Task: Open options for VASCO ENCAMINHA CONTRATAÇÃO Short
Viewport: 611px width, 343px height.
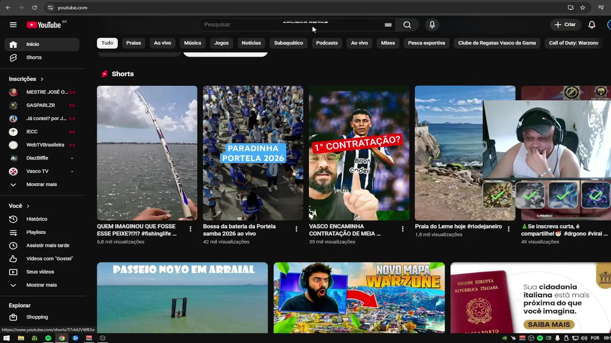Action: coord(402,229)
